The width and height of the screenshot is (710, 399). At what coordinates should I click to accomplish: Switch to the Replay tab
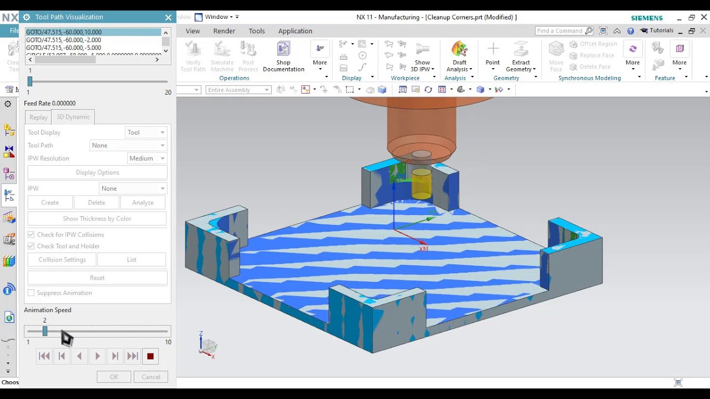(x=38, y=117)
